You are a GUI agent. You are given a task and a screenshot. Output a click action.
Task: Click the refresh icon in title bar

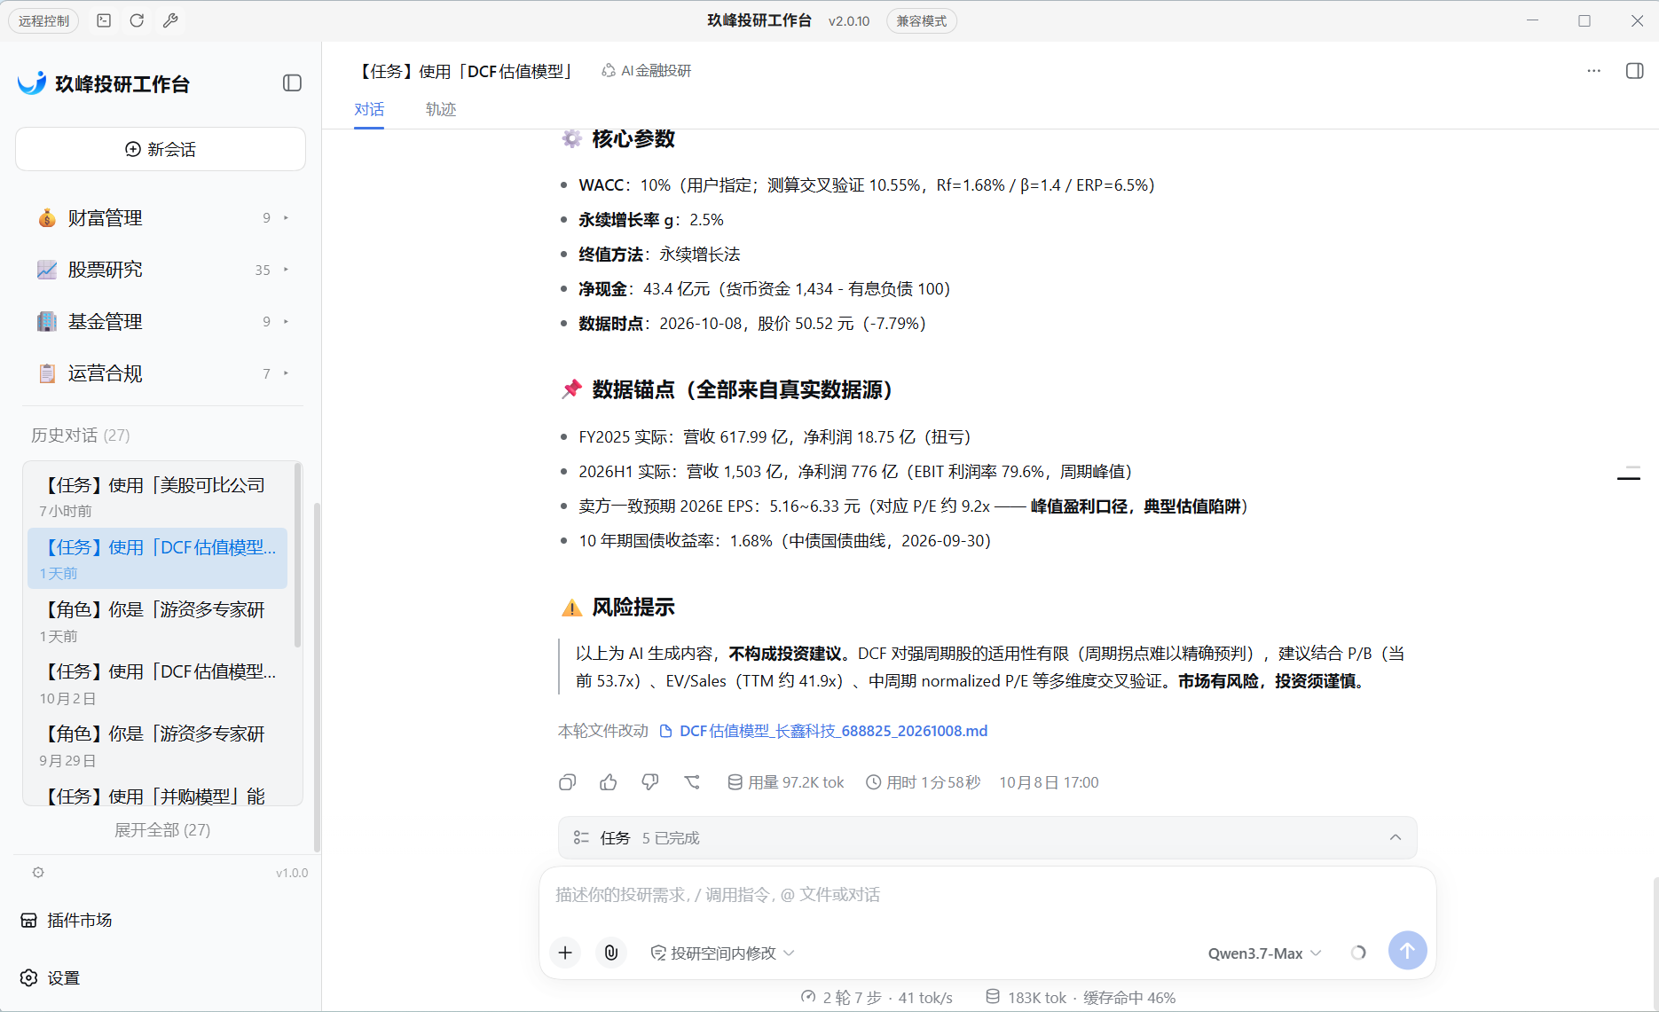(137, 20)
